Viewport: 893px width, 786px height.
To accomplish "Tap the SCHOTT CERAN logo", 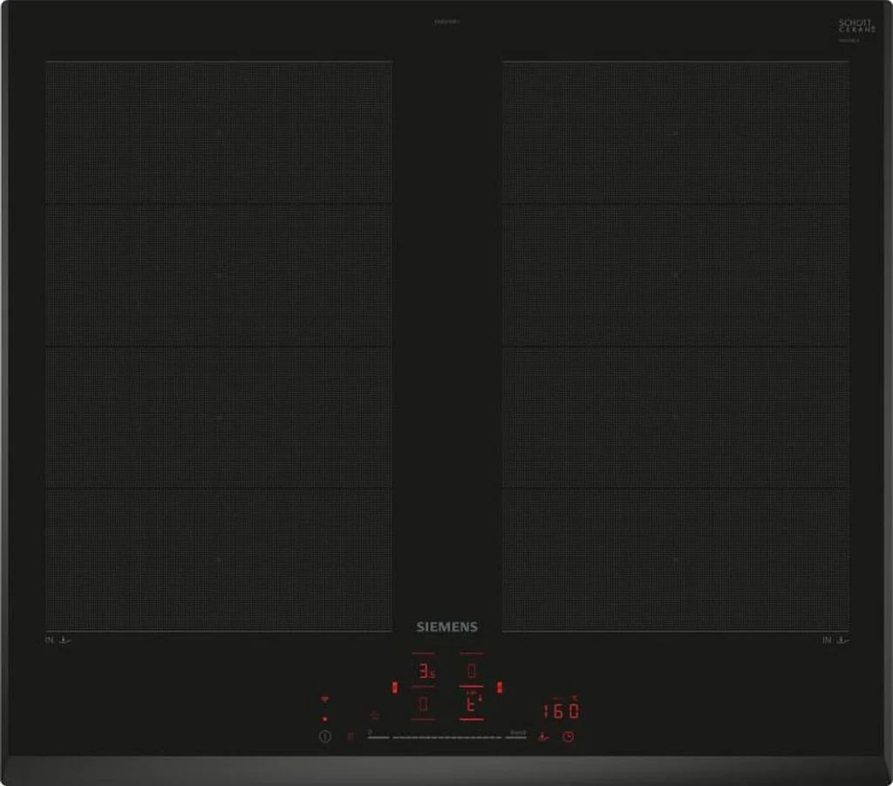I will tap(856, 25).
